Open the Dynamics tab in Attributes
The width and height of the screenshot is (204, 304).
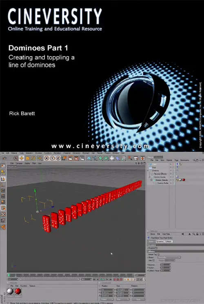pos(160,241)
